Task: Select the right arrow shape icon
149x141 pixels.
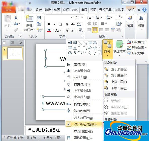Action: [x=90, y=48]
